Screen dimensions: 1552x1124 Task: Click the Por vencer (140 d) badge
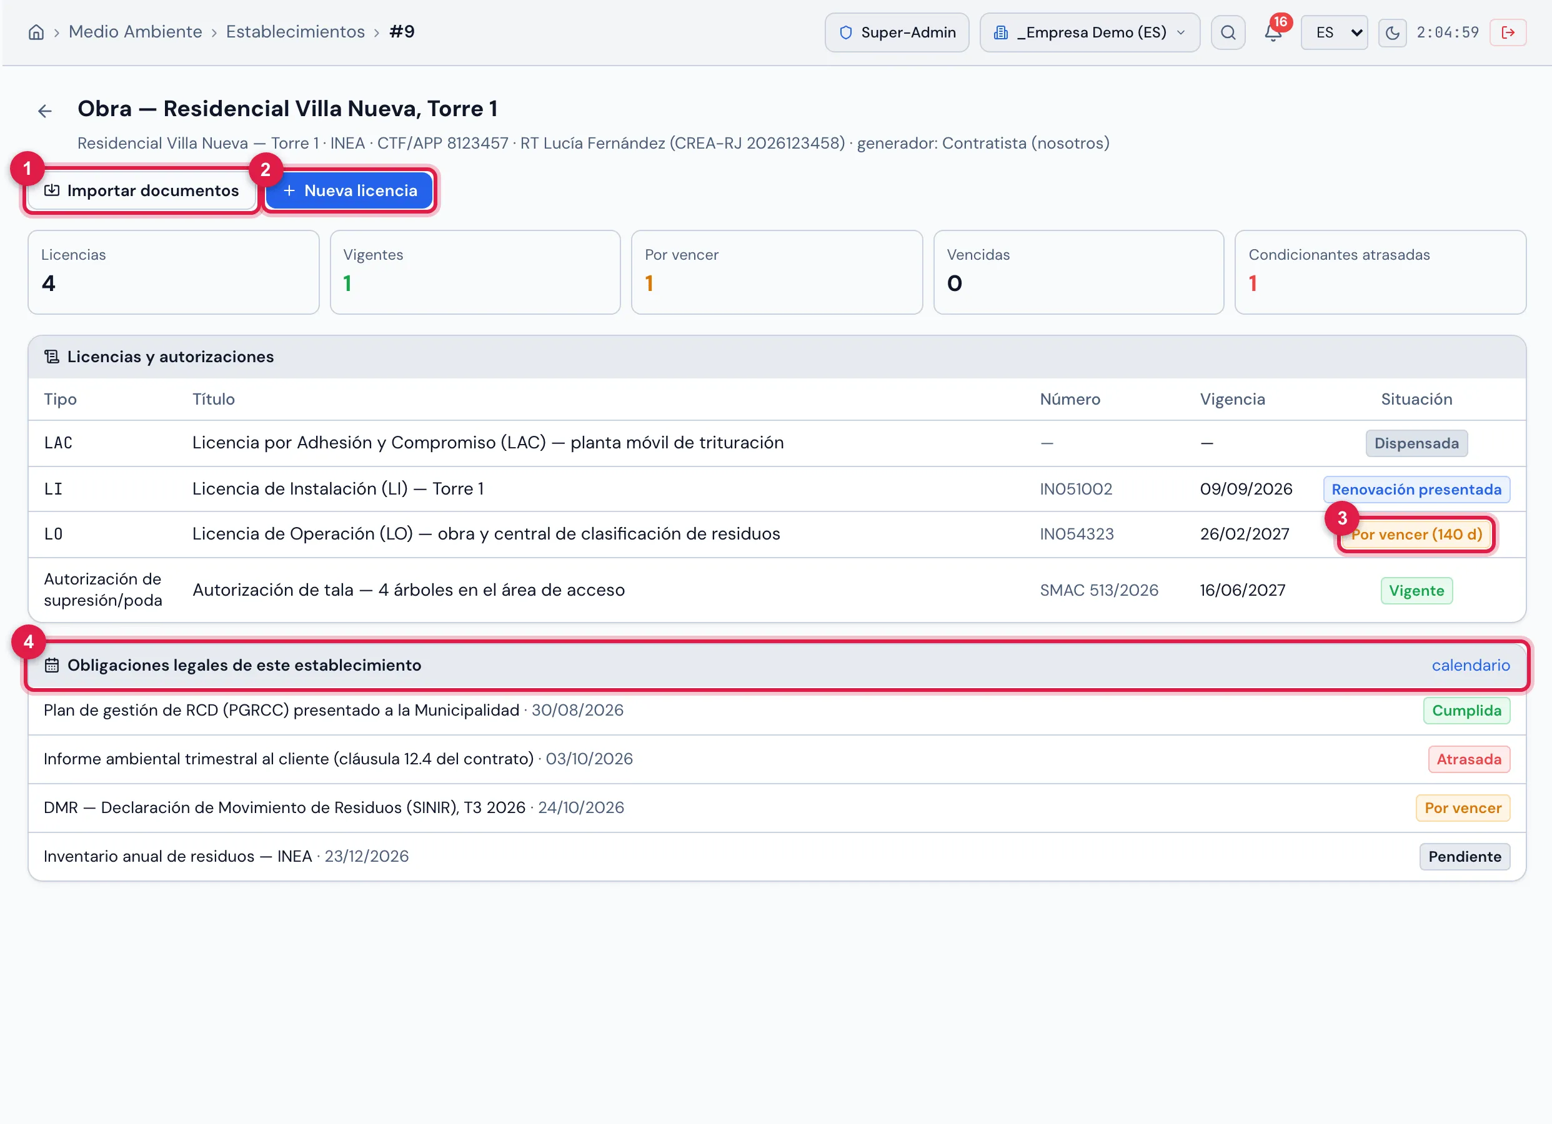[1416, 535]
